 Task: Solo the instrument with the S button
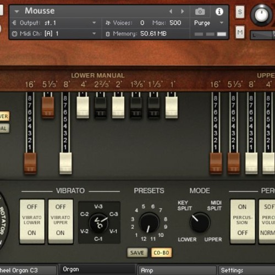point(240,12)
